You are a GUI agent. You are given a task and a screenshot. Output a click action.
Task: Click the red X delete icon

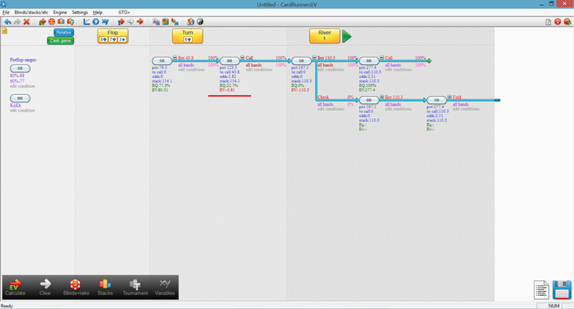click(x=26, y=21)
